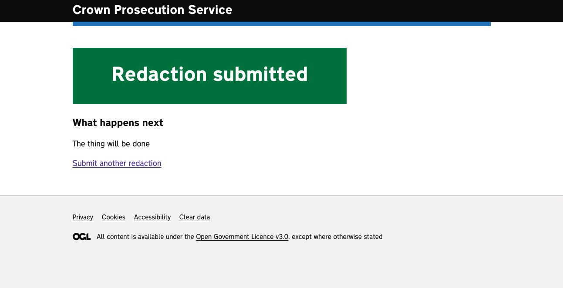Open the Privacy footer link
563x288 pixels.
[x=83, y=217]
